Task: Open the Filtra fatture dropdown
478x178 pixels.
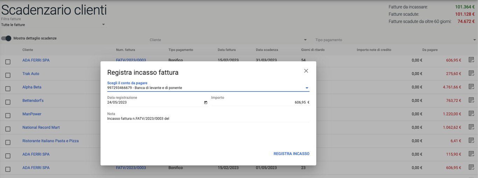Action: click(52, 25)
